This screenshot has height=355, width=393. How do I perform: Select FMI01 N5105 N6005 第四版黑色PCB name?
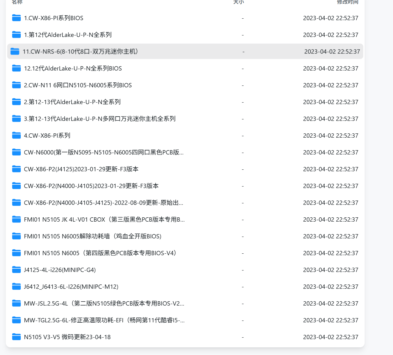pos(100,253)
